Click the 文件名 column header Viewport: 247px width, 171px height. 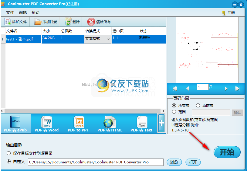[x=23, y=31]
